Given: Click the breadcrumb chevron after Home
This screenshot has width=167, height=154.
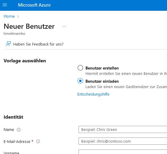Looking at the screenshot, I should pos(18,16).
